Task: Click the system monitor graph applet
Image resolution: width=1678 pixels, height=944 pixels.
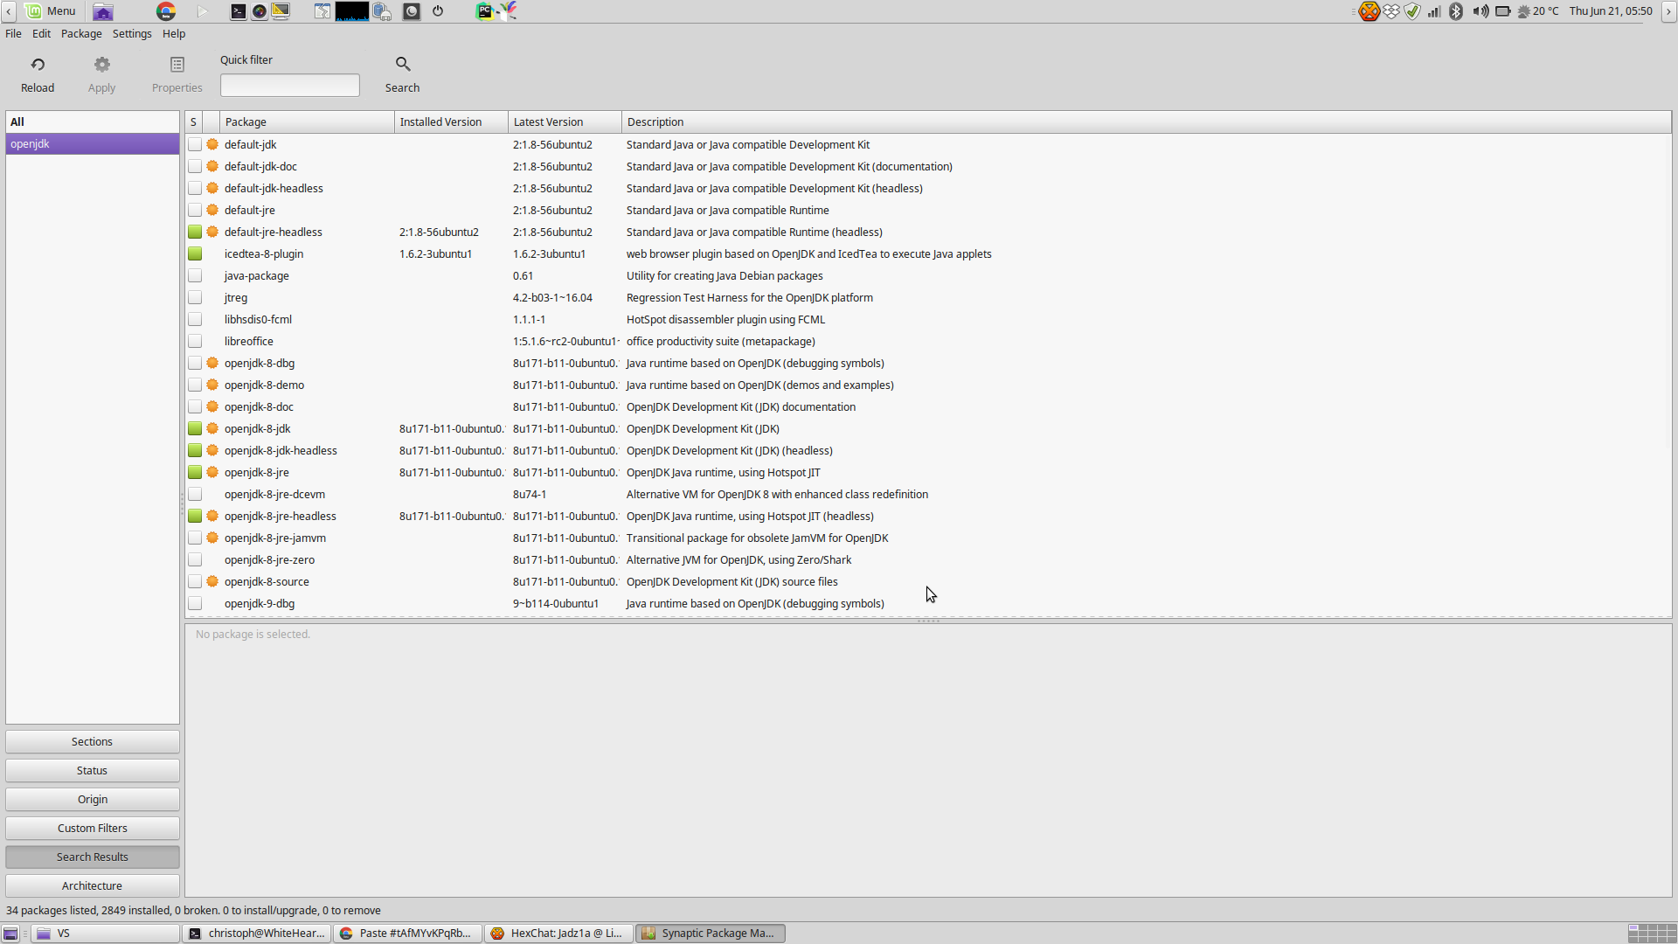Action: (x=352, y=11)
